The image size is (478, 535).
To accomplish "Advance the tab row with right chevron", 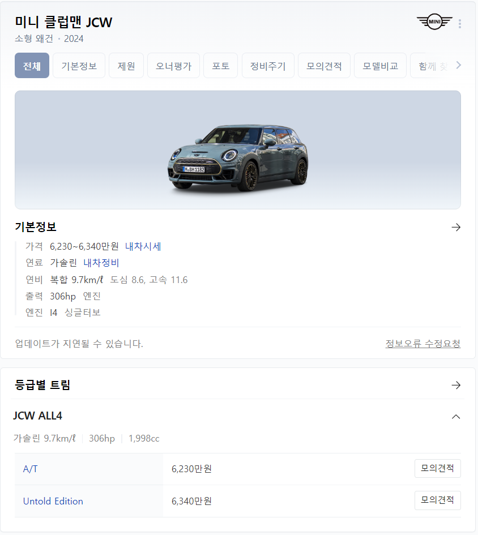I will (x=459, y=65).
